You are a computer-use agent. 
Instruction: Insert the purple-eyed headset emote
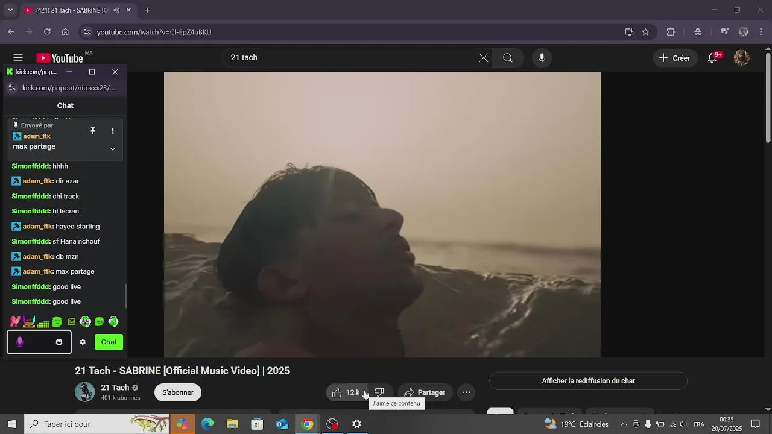coord(85,322)
